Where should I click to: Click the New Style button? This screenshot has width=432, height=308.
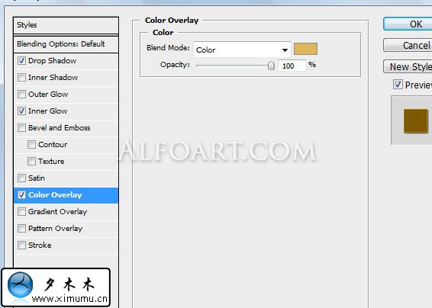408,66
